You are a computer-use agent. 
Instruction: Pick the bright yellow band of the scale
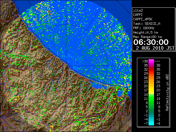[151, 90]
